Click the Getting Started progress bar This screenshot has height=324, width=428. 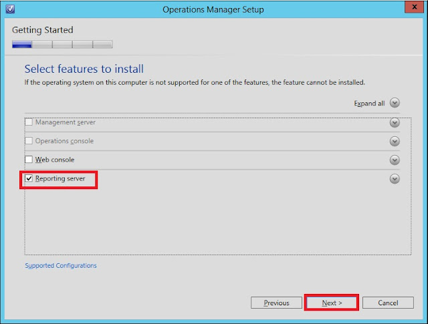pyautogui.click(x=62, y=44)
